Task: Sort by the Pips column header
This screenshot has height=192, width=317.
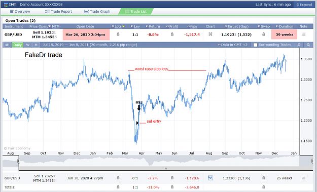Action: click(192, 26)
